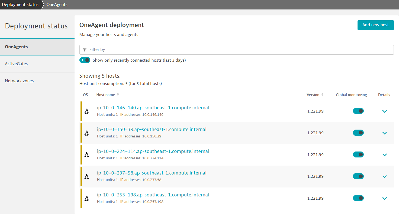
Task: Open host ip-10-0-253-198.ap-southeast-1.compute.internal link
Action: 153,195
